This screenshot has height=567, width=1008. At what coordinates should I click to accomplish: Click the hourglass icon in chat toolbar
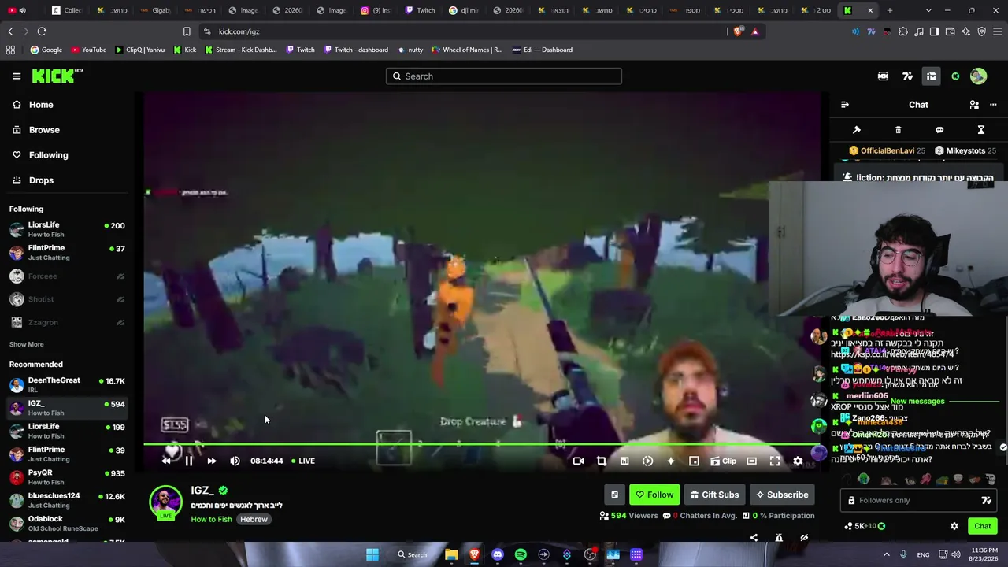(981, 130)
